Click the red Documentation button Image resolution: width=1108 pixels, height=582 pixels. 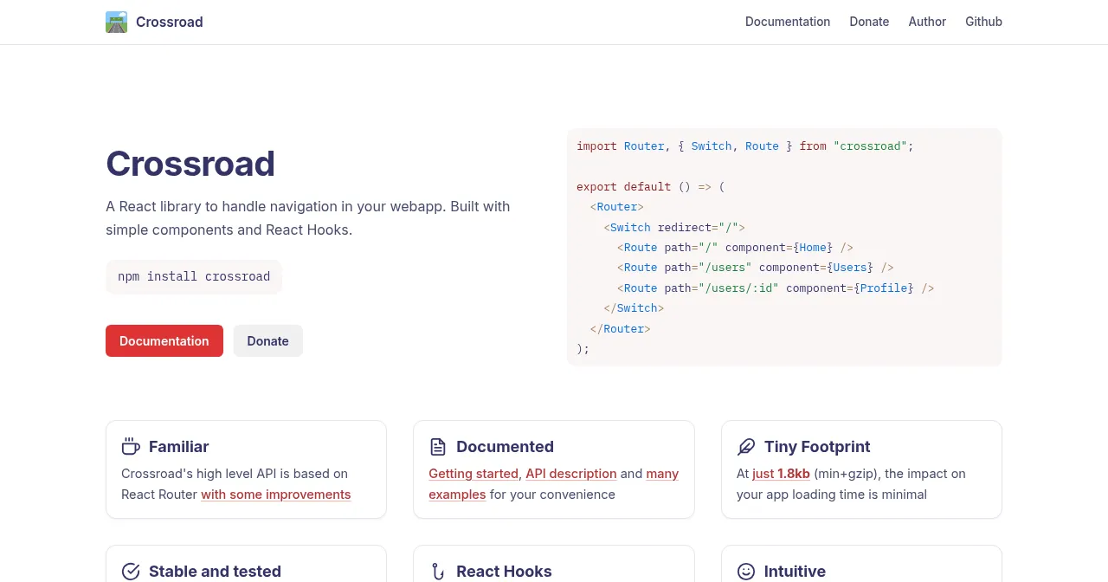click(x=164, y=340)
